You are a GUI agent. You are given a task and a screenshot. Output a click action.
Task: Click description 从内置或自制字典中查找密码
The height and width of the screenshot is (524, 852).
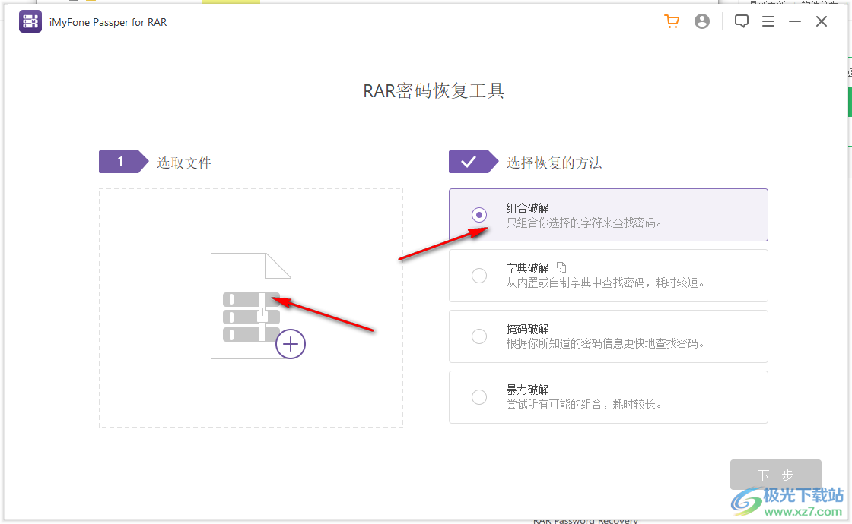coord(606,283)
